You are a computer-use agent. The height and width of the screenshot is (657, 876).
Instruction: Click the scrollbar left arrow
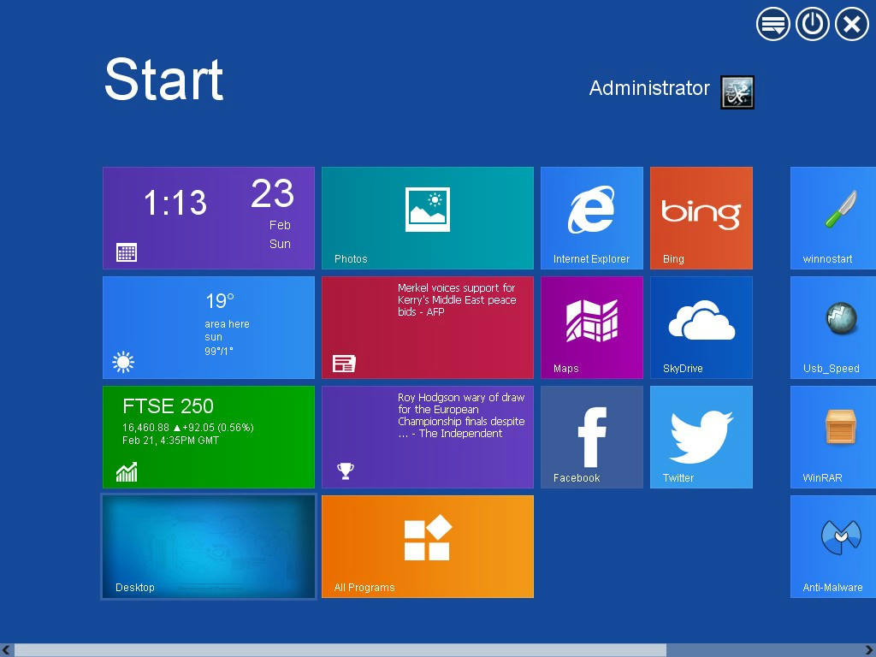pos(6,650)
